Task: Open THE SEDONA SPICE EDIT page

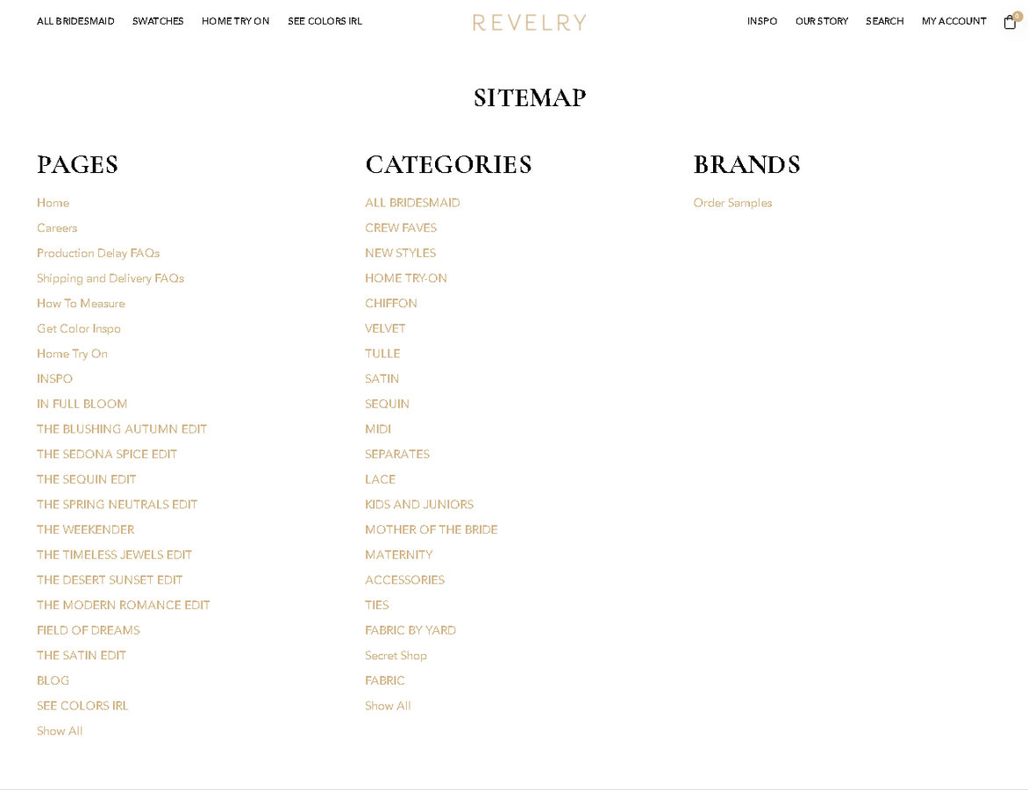Action: (107, 454)
